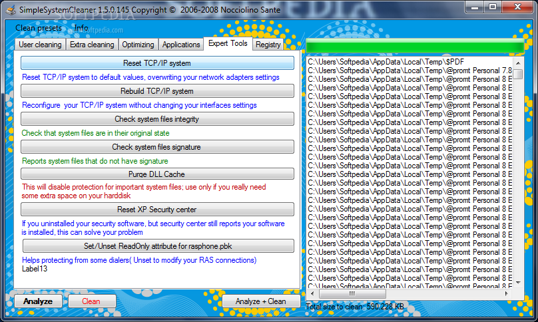The image size is (538, 322).
Task: Click the 'Reports system files that do not have signature' text
Action: [95, 161]
